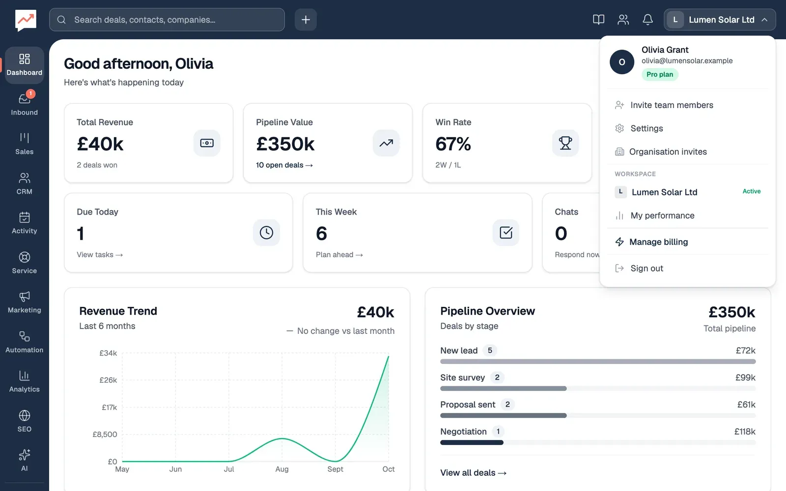Open the View tasks link
The height and width of the screenshot is (491, 786).
pyautogui.click(x=100, y=254)
